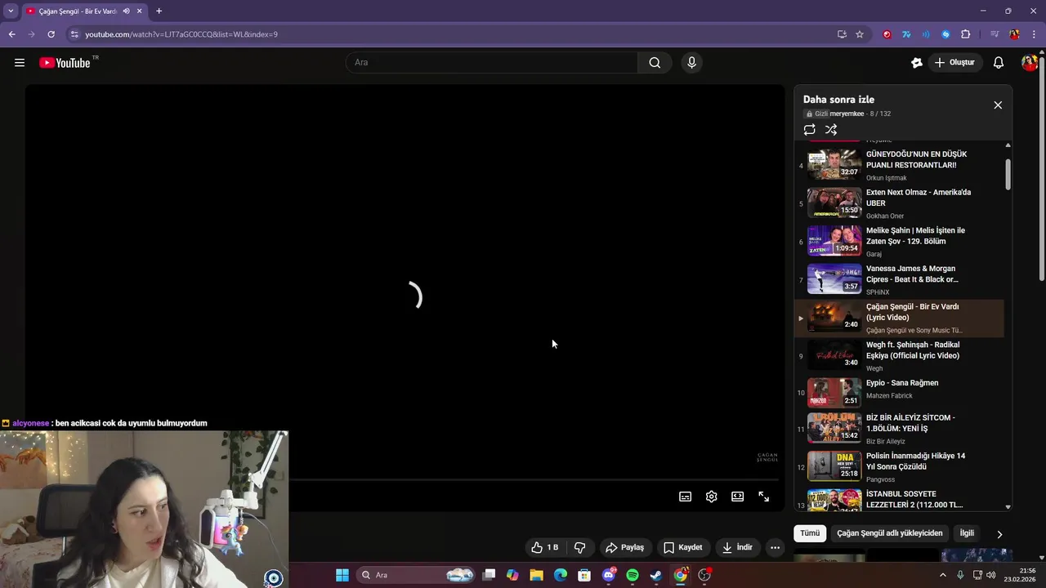The image size is (1046, 588).
Task: Open Chrome three-dot menu
Action: coord(1035,34)
